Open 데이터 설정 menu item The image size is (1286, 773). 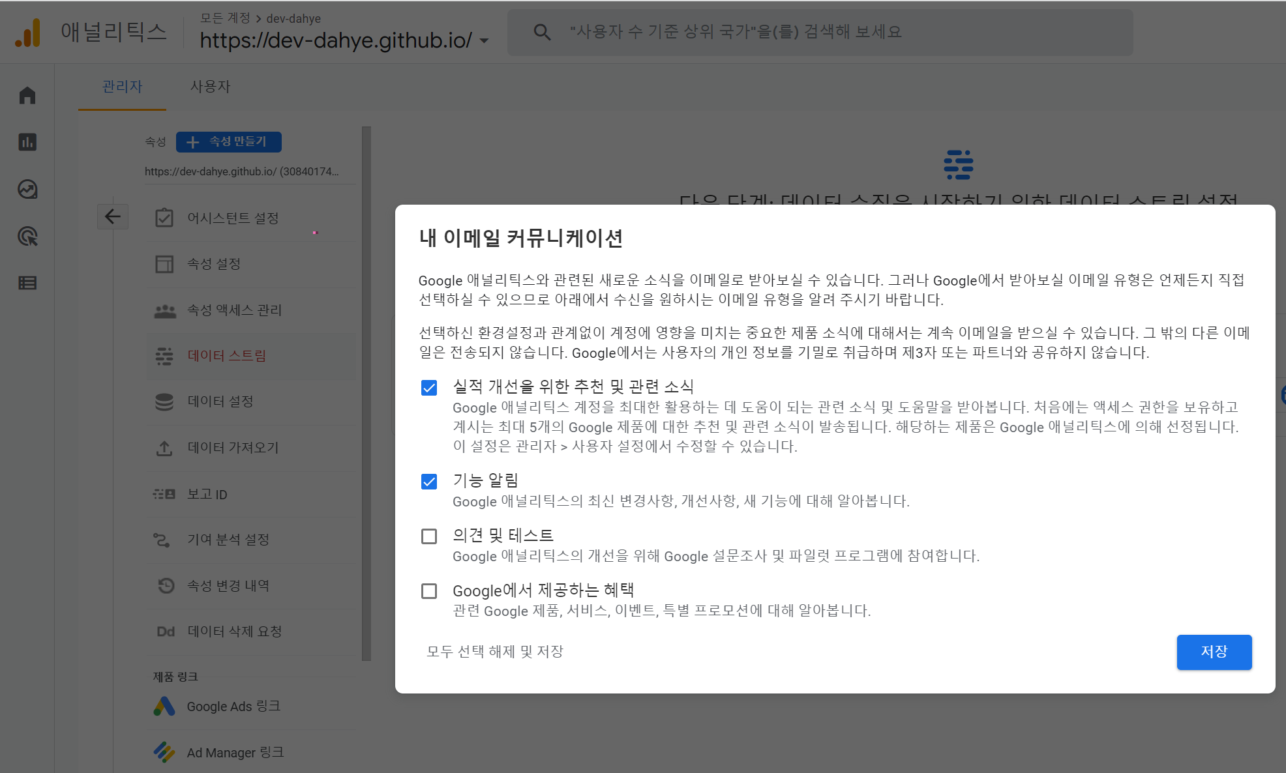pos(251,401)
